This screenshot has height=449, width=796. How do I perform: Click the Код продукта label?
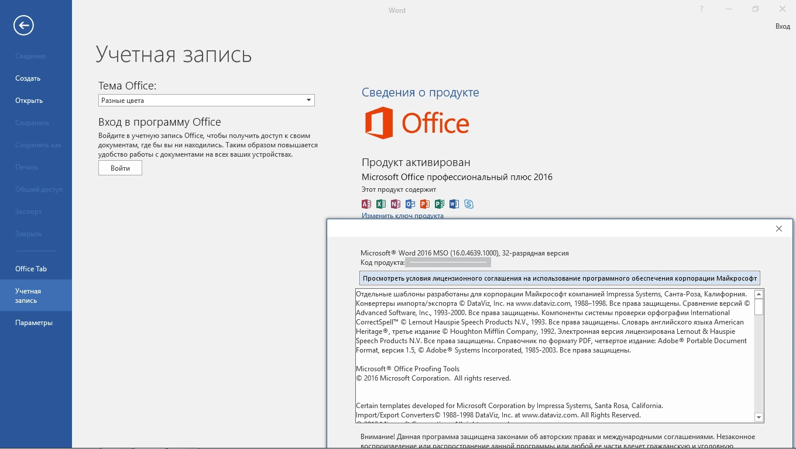tap(382, 263)
